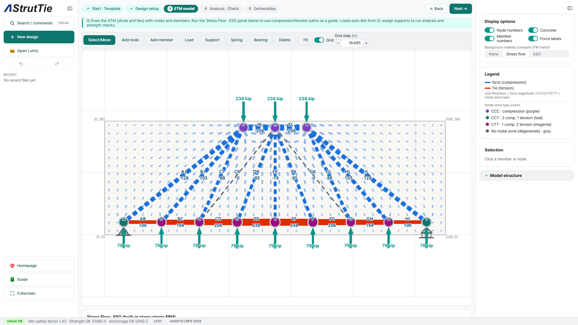Screen dimensions: 578x325
Task: Toggle Node numbers display
Action: tap(489, 30)
